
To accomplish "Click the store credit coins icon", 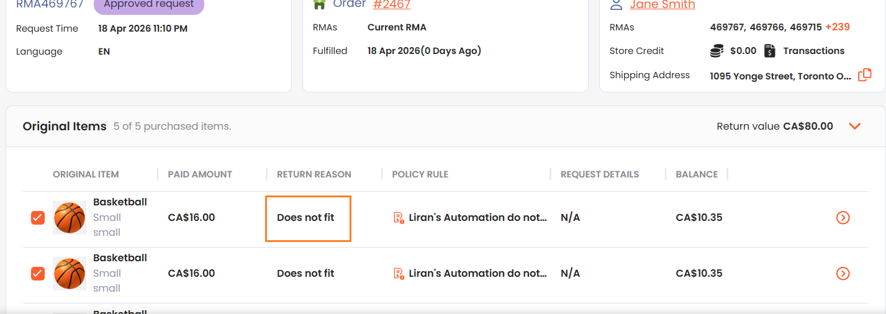I will pos(716,51).
